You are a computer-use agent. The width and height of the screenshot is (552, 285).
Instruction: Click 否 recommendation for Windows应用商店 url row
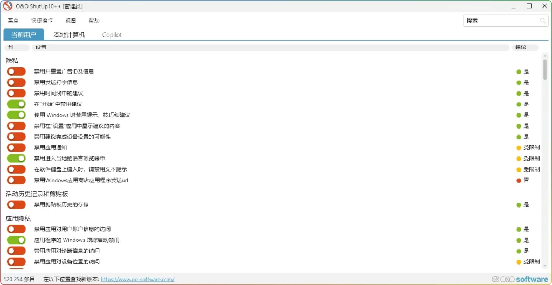point(526,180)
